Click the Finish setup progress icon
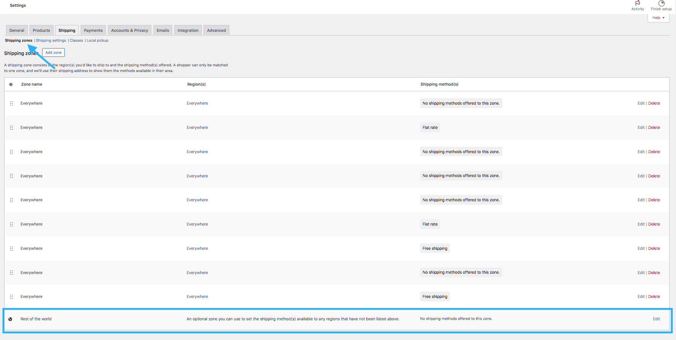The image size is (676, 340). [661, 3]
